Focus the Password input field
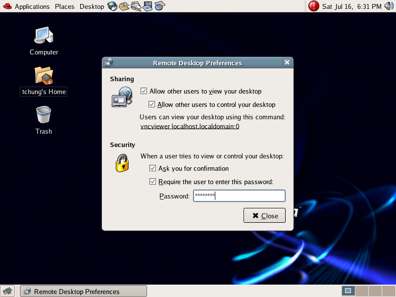 (239, 196)
